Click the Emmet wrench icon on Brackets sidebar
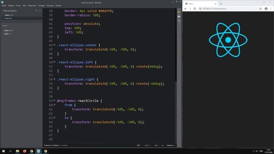This screenshot has height=154, width=274. point(179,21)
